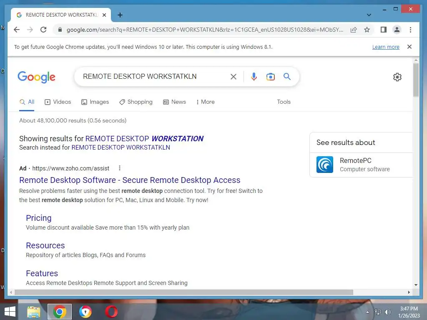Screen dimensions: 427x320
Task: Click the vertical scrollbar down arrow
Action: pos(416,285)
